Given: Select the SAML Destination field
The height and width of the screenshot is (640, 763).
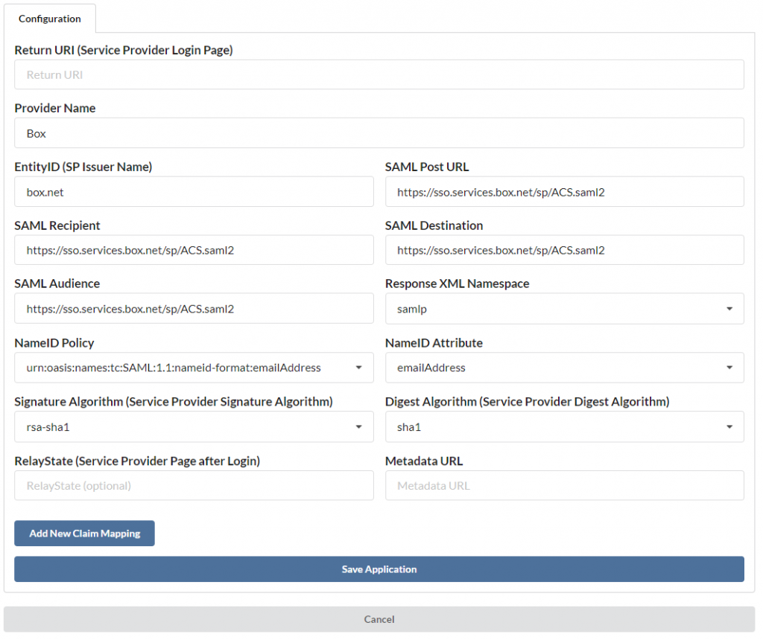Looking at the screenshot, I should [x=565, y=250].
